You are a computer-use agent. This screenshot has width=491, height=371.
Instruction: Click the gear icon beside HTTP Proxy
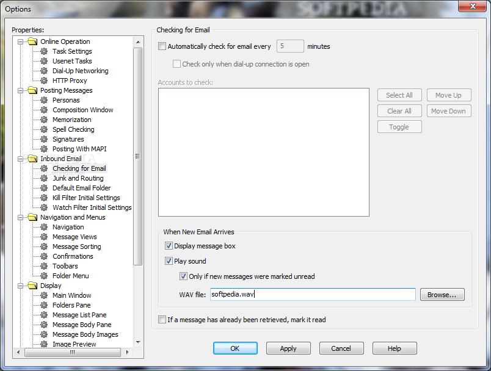pos(44,81)
